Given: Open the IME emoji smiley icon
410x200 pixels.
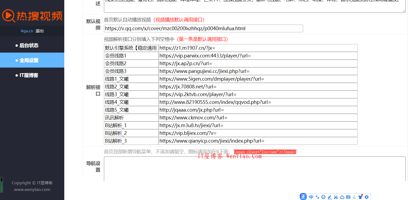Looking at the screenshot, I should [x=324, y=197].
